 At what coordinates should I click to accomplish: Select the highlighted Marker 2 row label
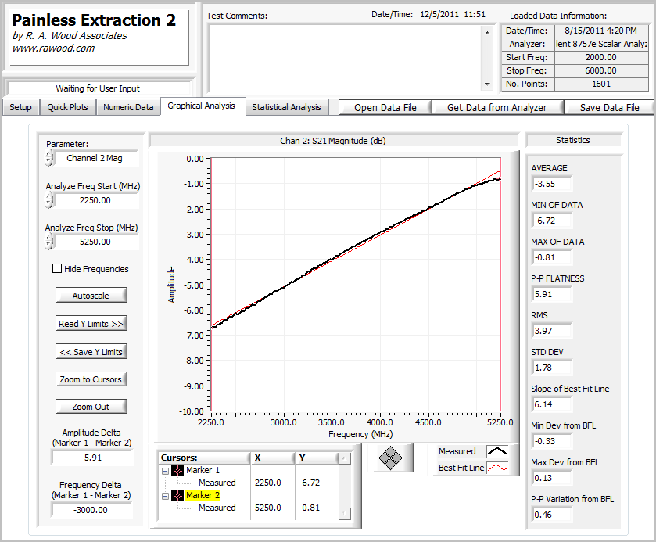pos(203,496)
